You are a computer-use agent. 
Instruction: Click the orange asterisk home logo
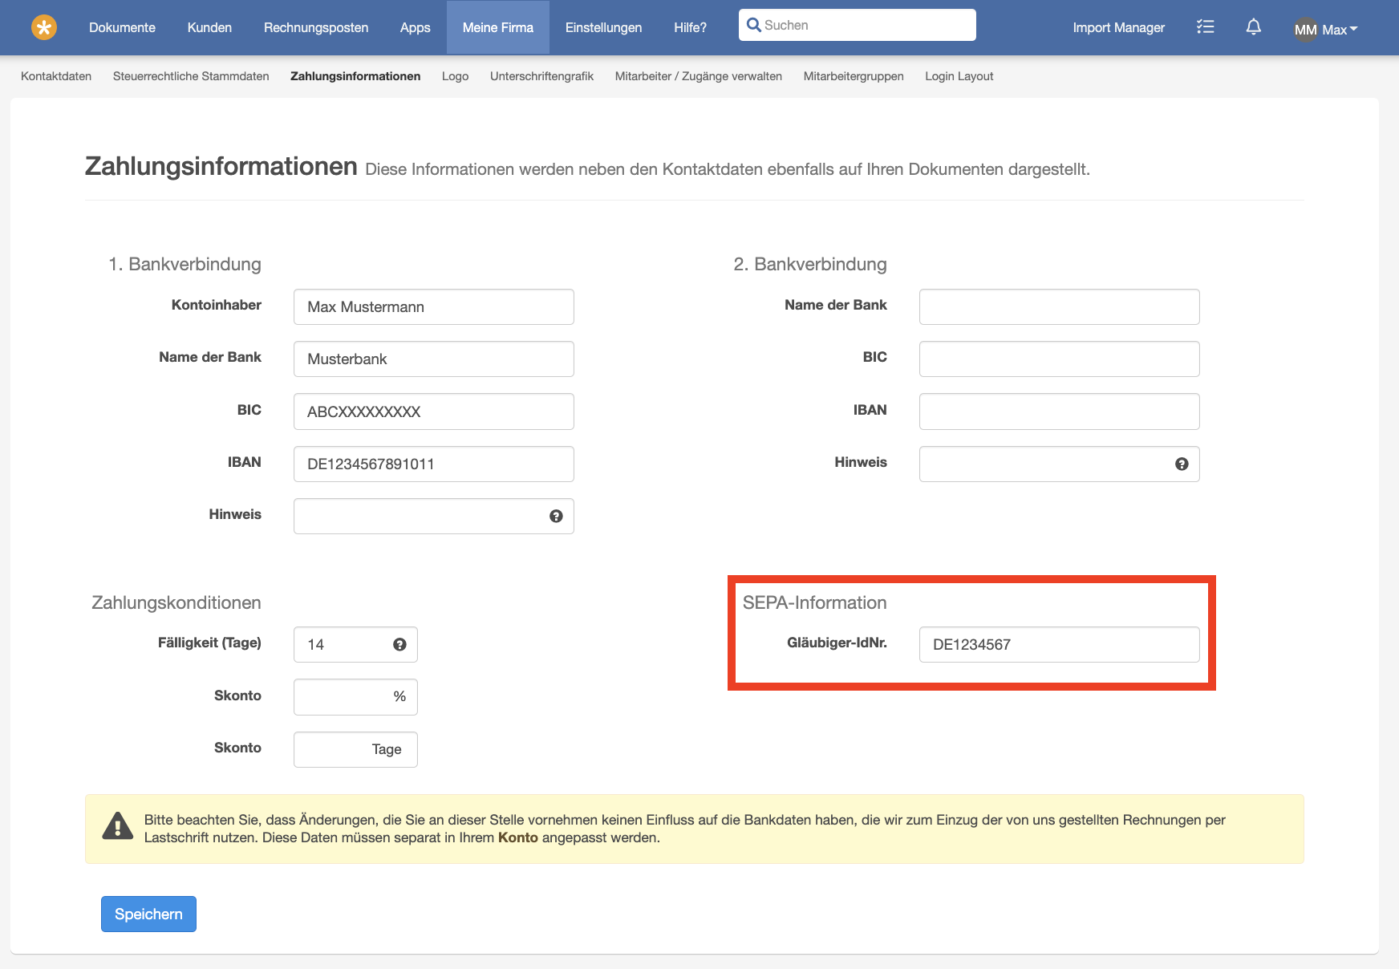pyautogui.click(x=44, y=27)
